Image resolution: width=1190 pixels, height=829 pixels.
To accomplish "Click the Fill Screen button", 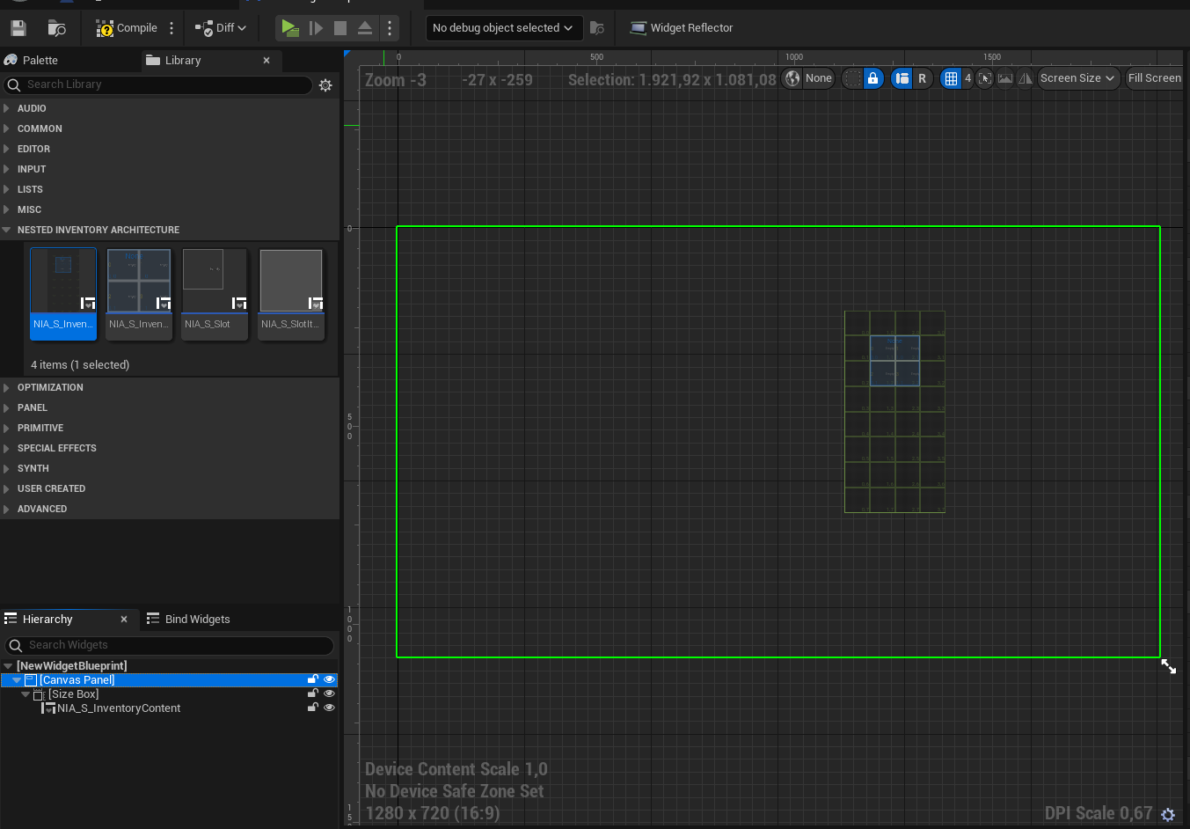I will pos(1154,78).
